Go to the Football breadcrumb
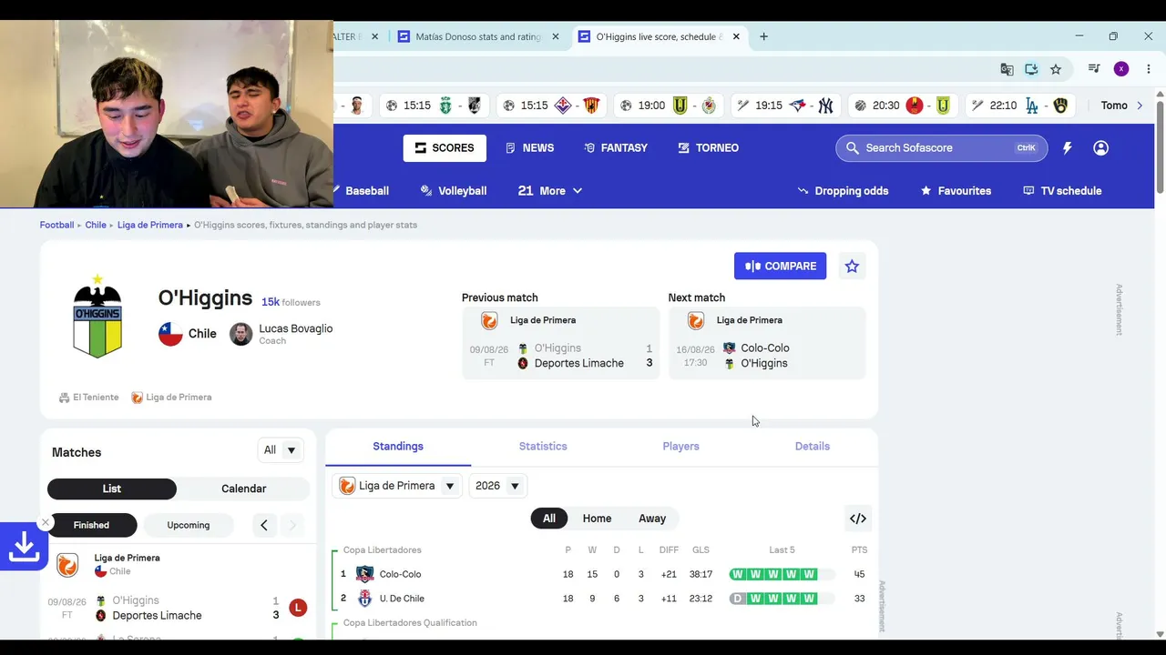The height and width of the screenshot is (655, 1166). click(x=56, y=225)
